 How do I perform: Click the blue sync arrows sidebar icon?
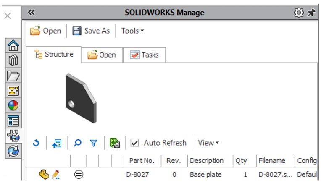pyautogui.click(x=13, y=151)
